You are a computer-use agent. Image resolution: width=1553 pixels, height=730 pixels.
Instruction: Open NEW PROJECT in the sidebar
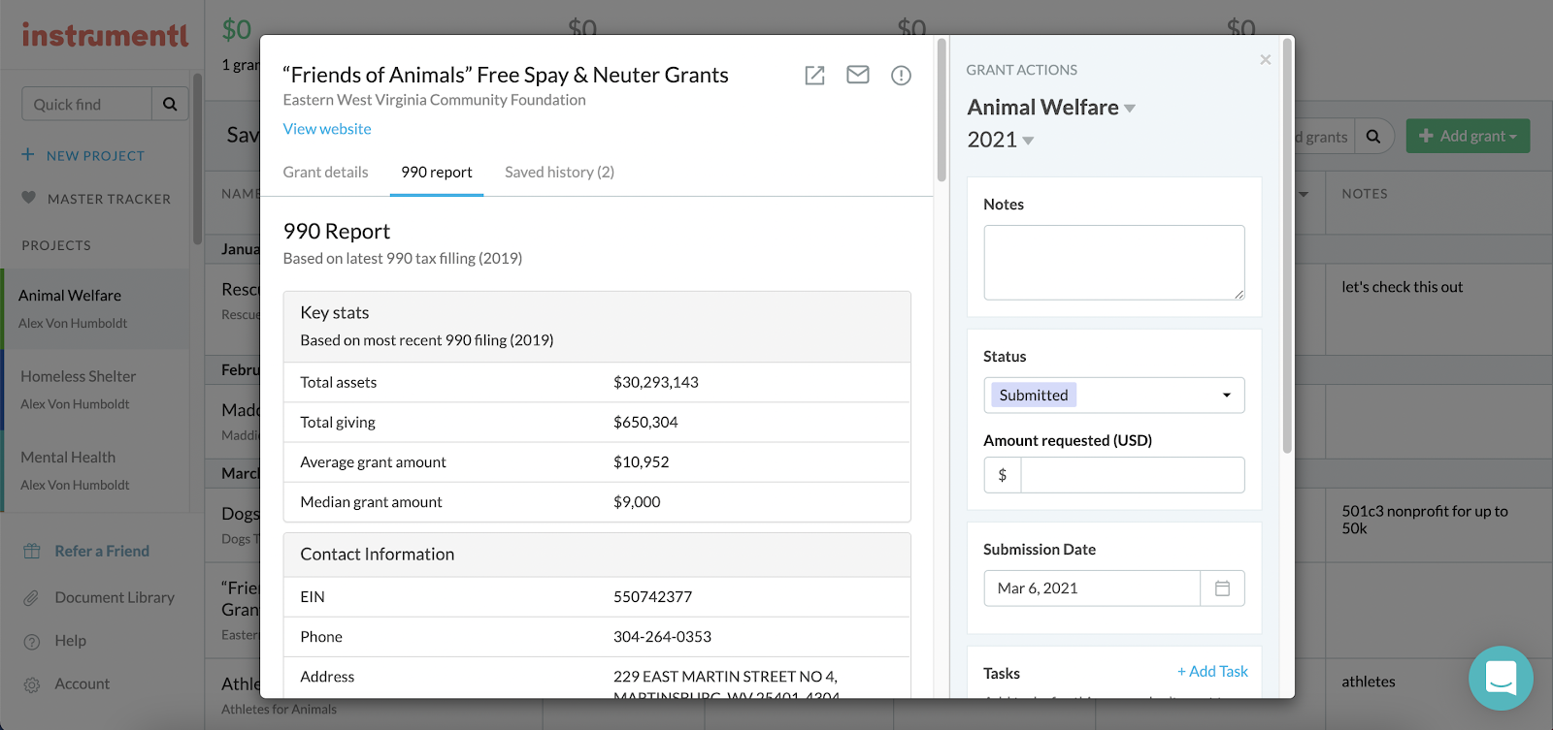[95, 155]
